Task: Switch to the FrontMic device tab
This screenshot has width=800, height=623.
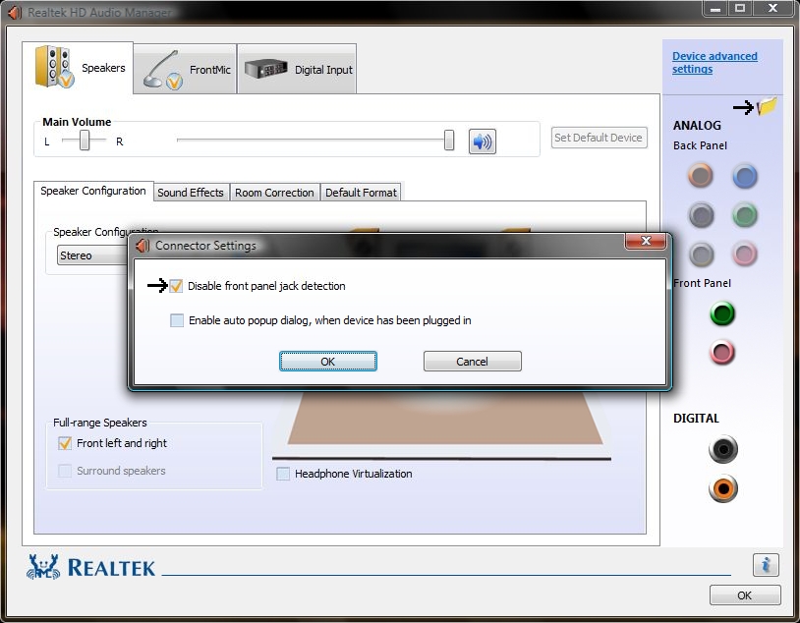Action: tap(185, 69)
